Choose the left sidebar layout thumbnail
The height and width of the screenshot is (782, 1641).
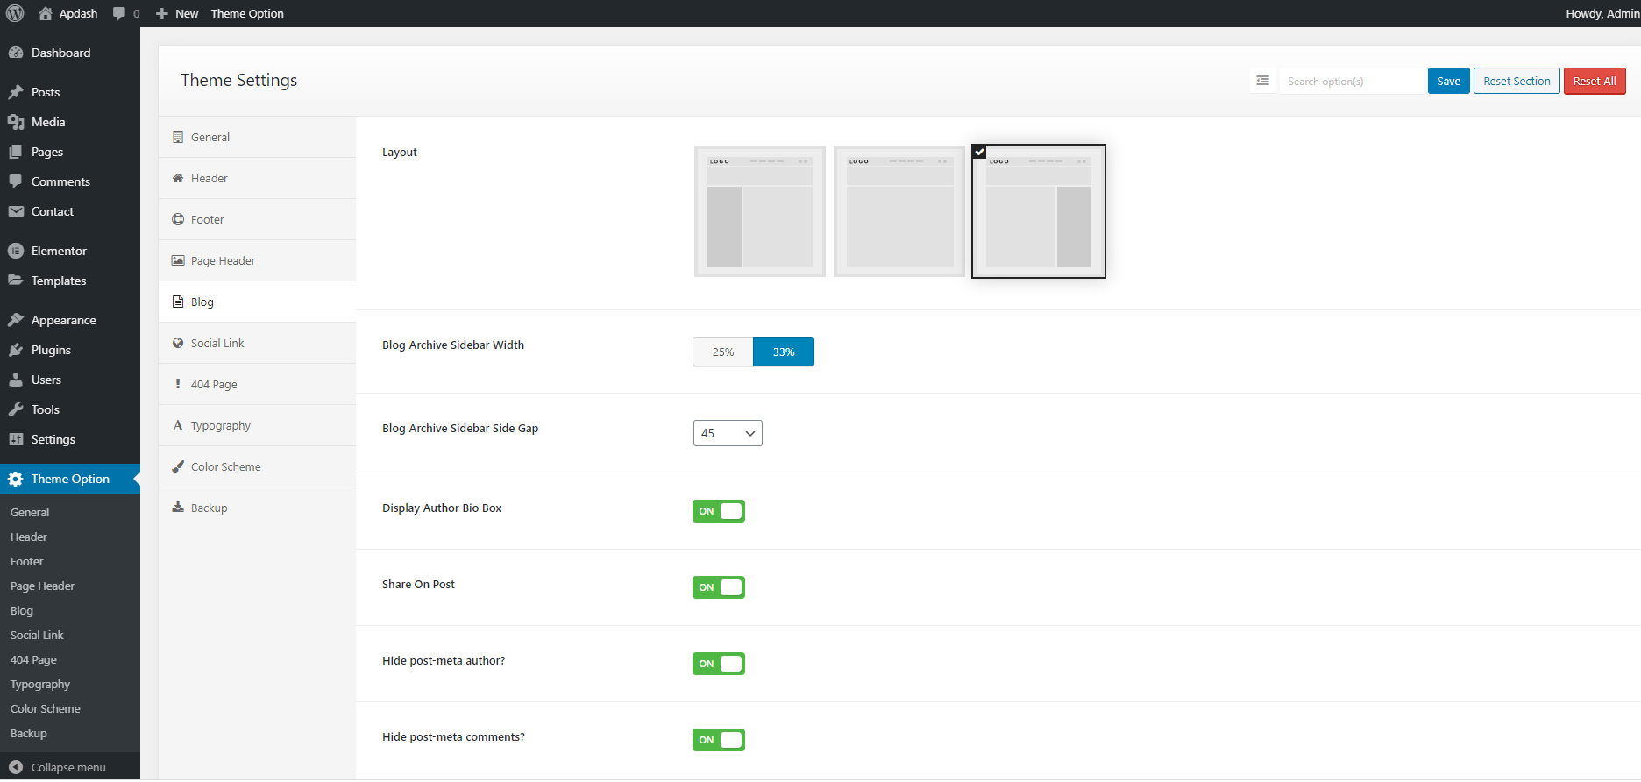(x=759, y=211)
